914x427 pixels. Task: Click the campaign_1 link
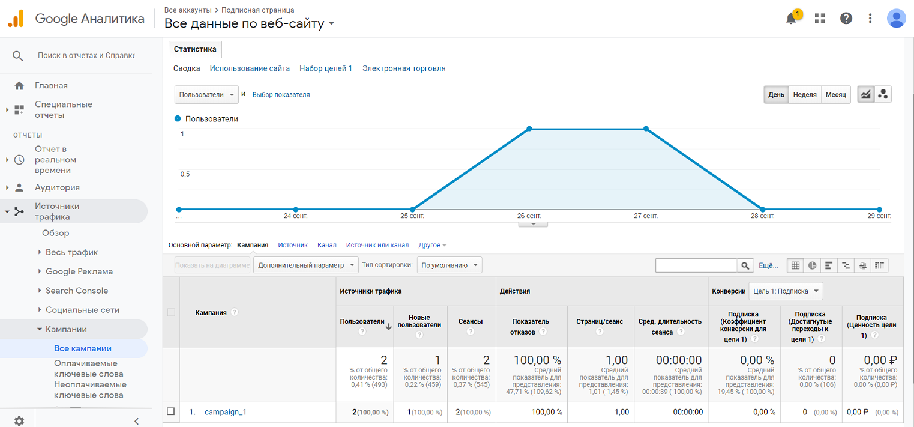tap(226, 412)
